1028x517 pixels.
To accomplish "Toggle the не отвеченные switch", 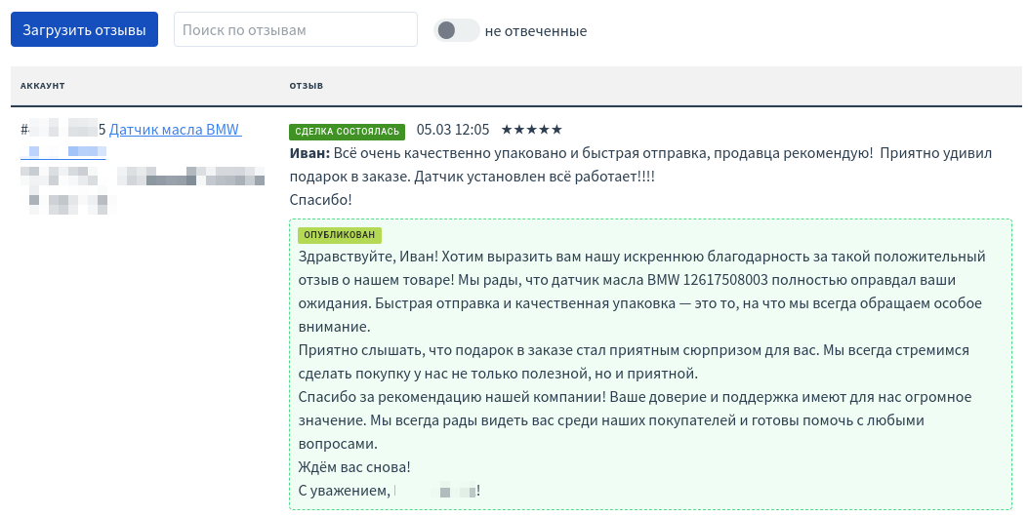I will pyautogui.click(x=456, y=30).
